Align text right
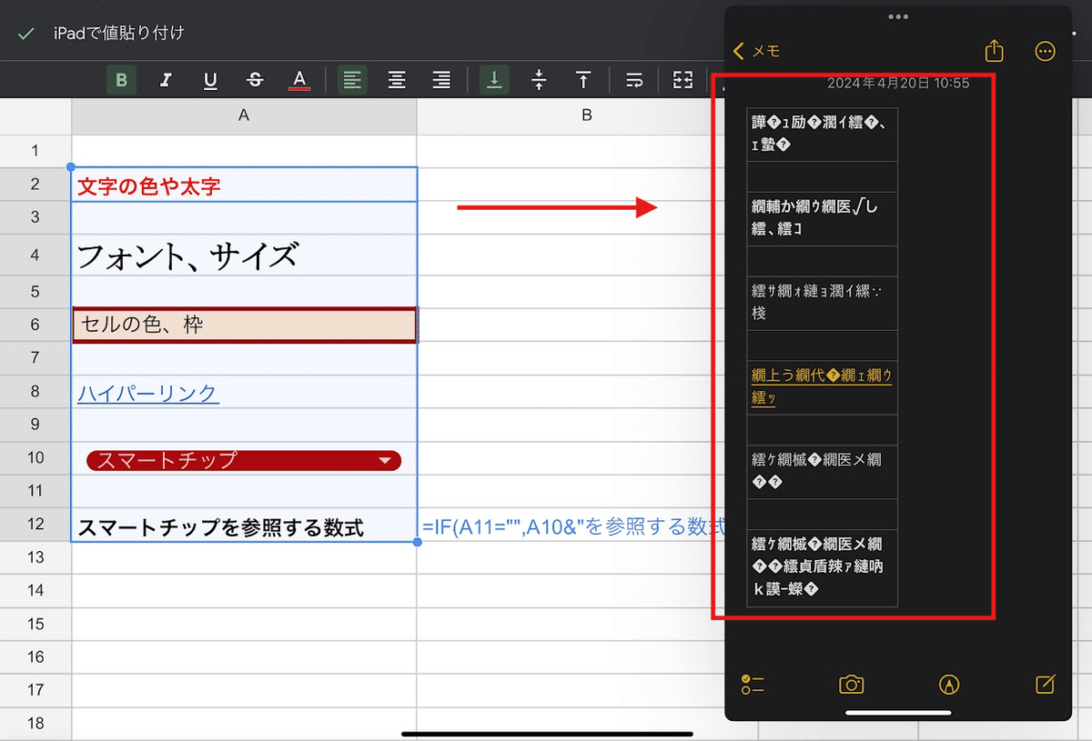The width and height of the screenshot is (1092, 741). click(441, 80)
